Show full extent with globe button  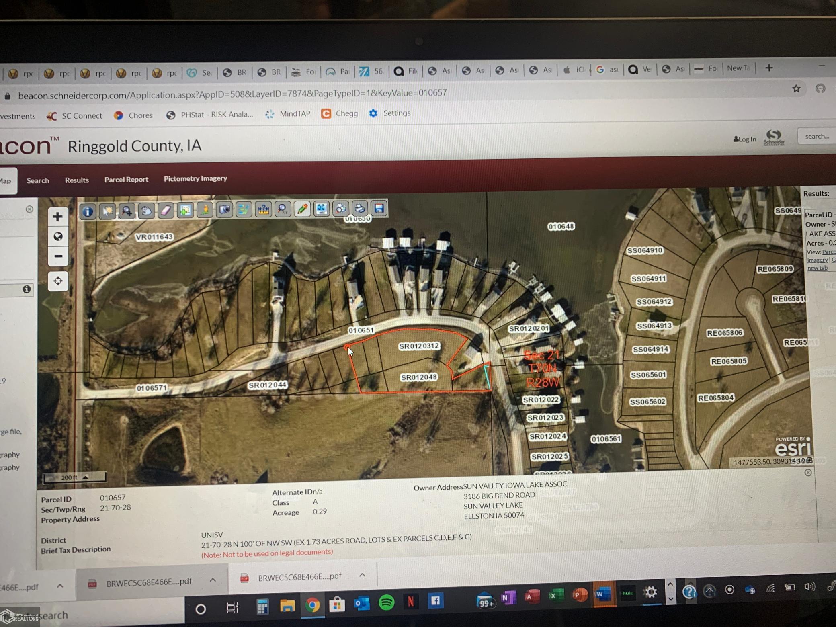(58, 236)
